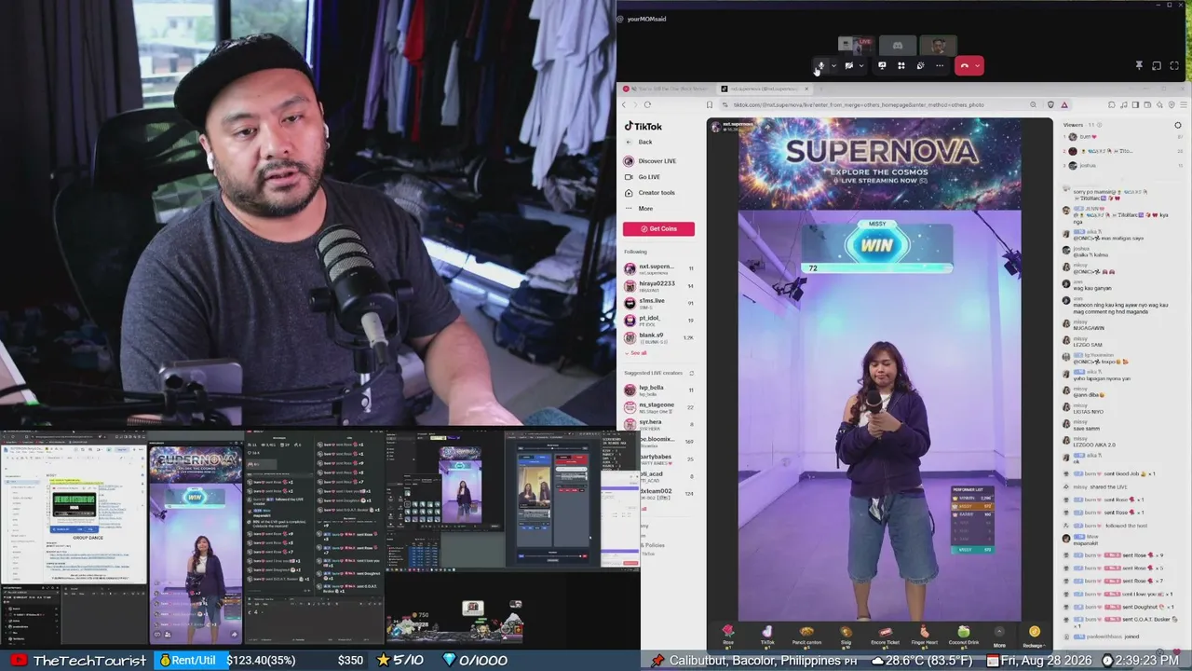1192x671 pixels.
Task: Open ns_stageone suggested LIVE creator
Action: (659, 406)
